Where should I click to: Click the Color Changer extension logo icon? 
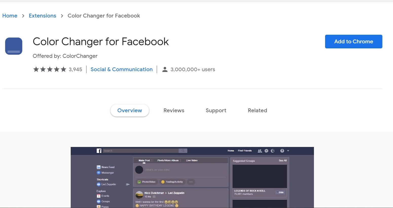14,46
